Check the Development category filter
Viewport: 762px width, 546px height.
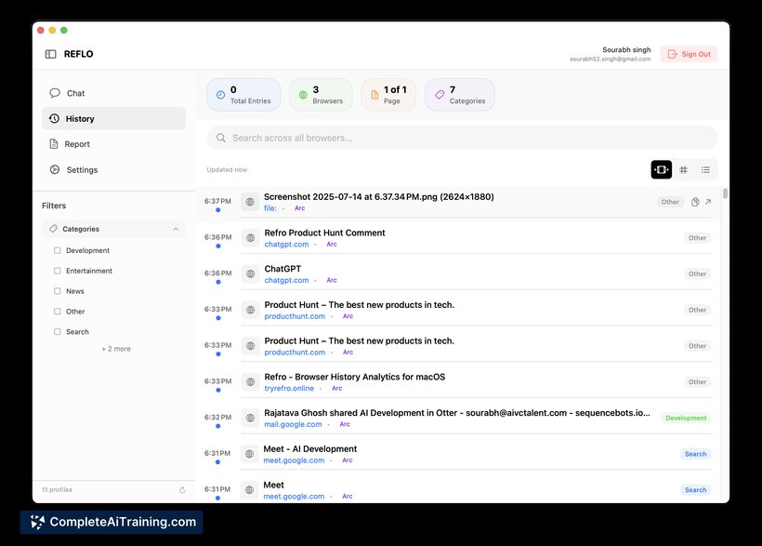pos(58,250)
